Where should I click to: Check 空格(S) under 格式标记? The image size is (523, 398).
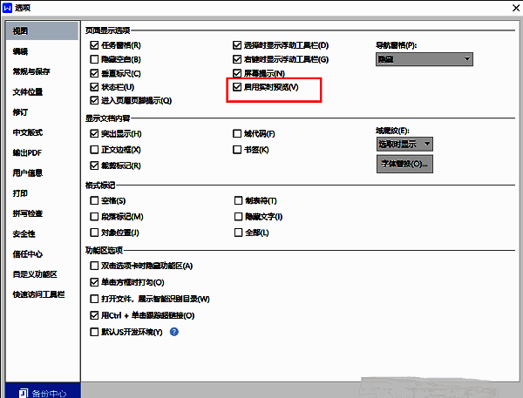94,200
